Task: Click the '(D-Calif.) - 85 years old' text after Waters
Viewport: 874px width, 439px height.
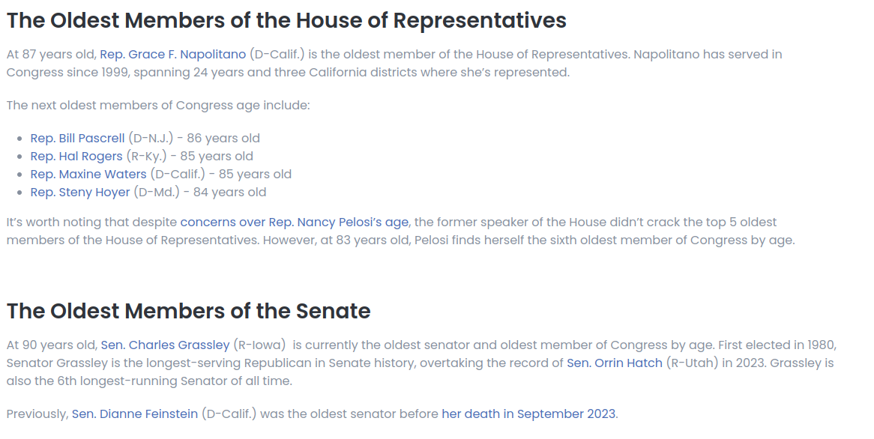Action: tap(220, 175)
